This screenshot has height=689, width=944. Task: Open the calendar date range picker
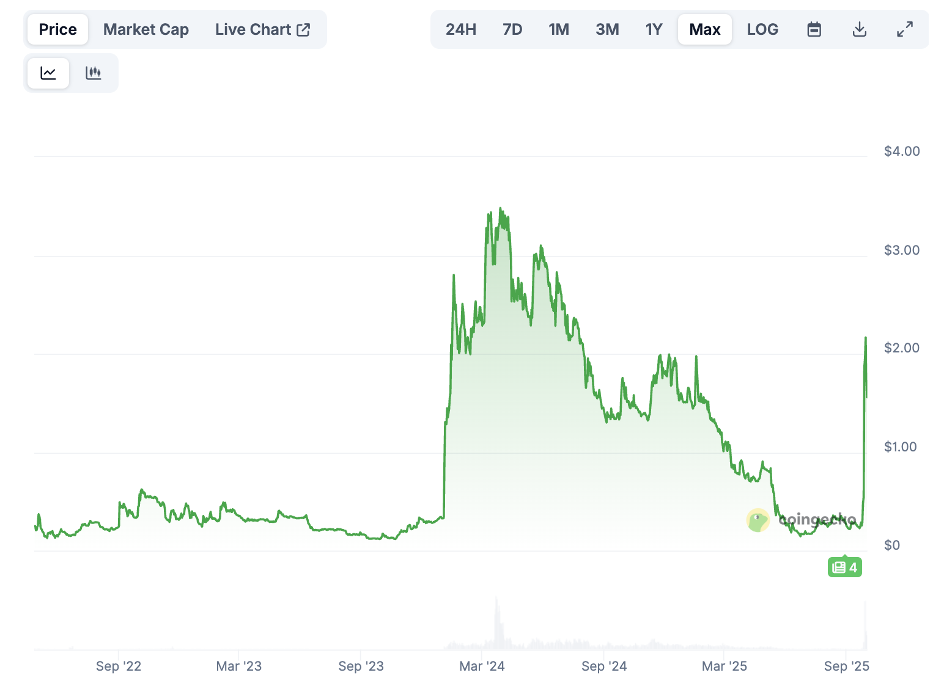coord(814,29)
